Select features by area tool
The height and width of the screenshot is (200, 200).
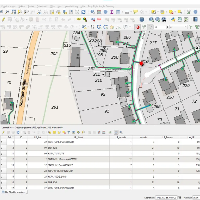(x=154, y=12)
